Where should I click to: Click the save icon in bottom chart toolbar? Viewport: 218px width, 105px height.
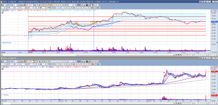[x=87, y=61]
